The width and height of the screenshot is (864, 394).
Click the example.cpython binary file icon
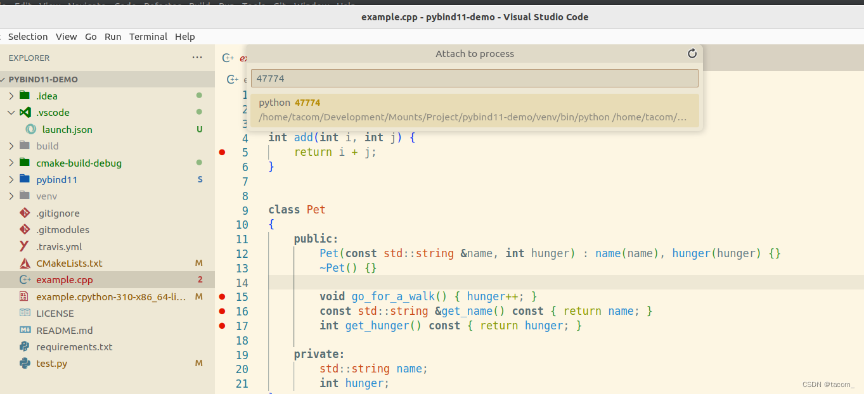(x=25, y=296)
